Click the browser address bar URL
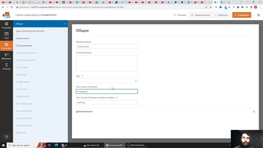263x148 pixels. click(x=77, y=7)
